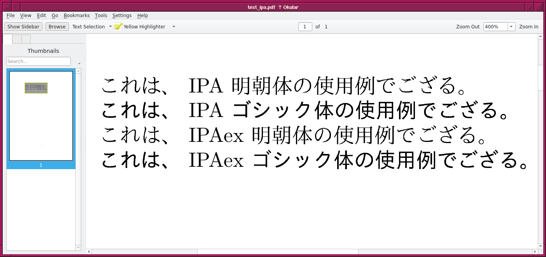Expand the Text Selection mode dropdown arrow

(x=110, y=26)
